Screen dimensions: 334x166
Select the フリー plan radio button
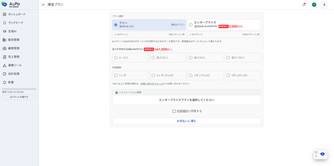click(x=116, y=25)
